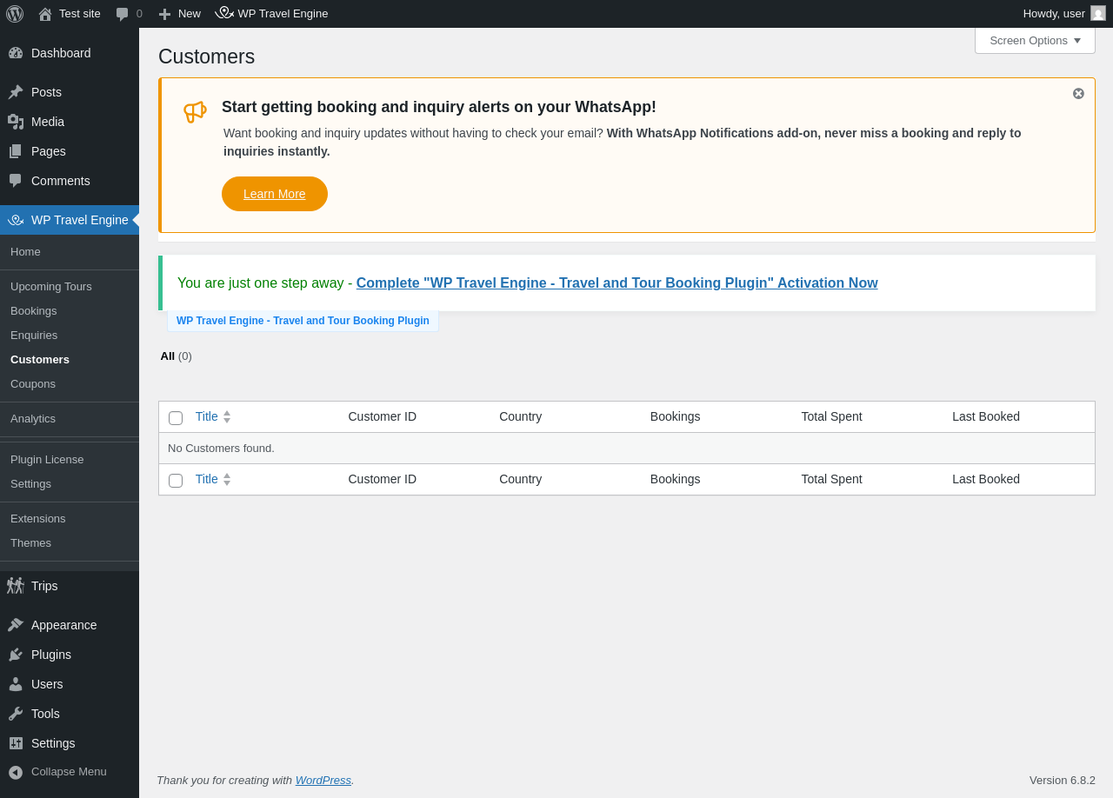Viewport: 1113px width, 798px height.
Task: Click WP Travel Engine sidebar icon
Action: (x=16, y=220)
